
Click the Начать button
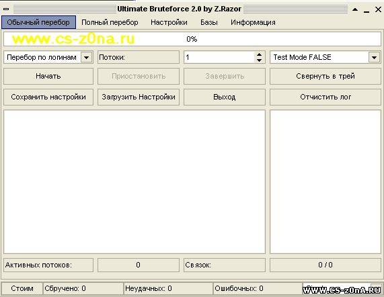48,76
